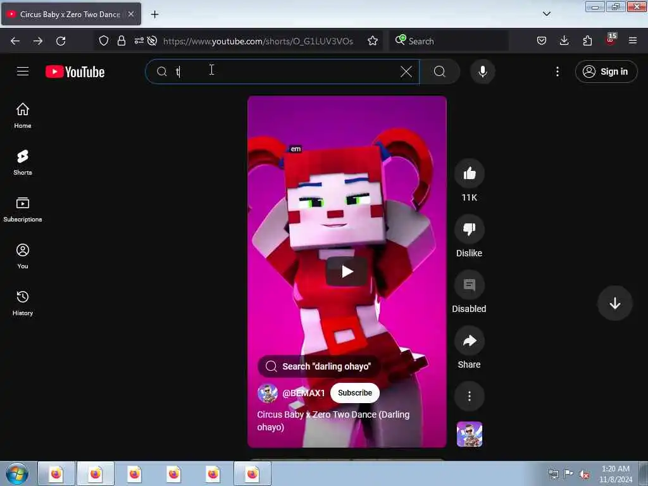The width and height of the screenshot is (648, 486).
Task: Go to YouTube logo homepage
Action: [x=75, y=72]
